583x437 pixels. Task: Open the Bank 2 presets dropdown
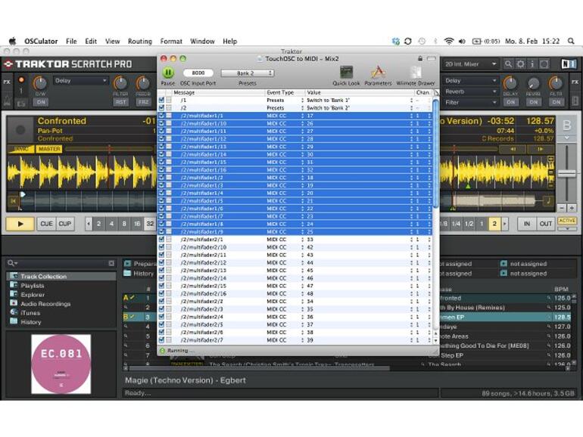tap(247, 73)
